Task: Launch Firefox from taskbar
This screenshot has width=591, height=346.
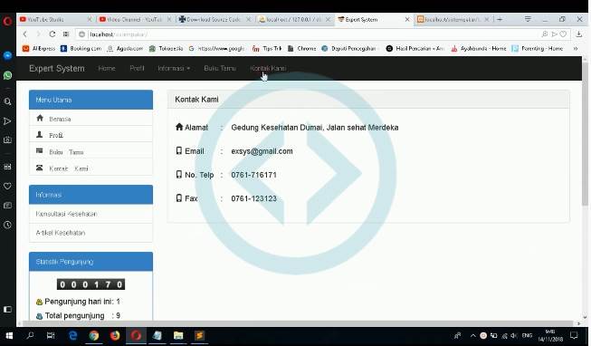Action: (x=115, y=335)
